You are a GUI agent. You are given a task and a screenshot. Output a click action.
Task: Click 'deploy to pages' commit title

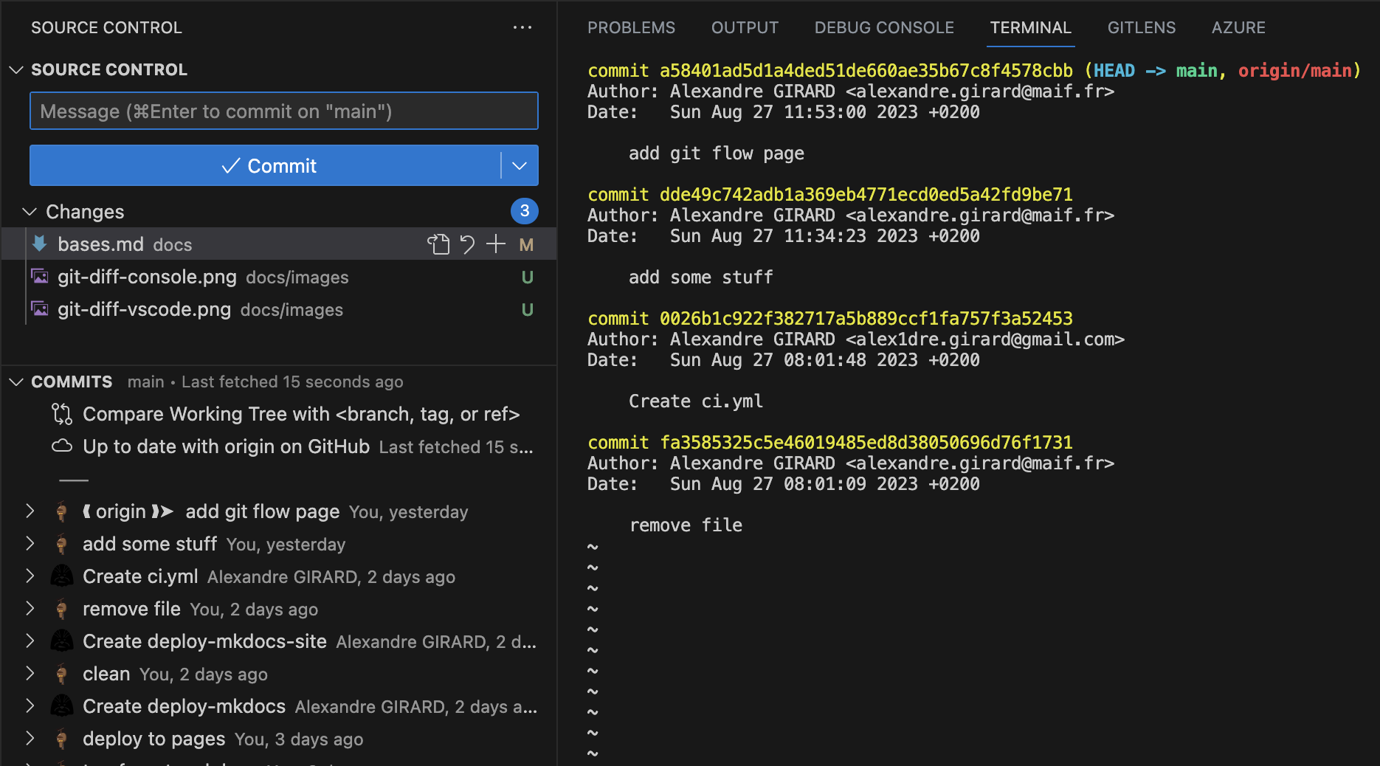pos(153,739)
